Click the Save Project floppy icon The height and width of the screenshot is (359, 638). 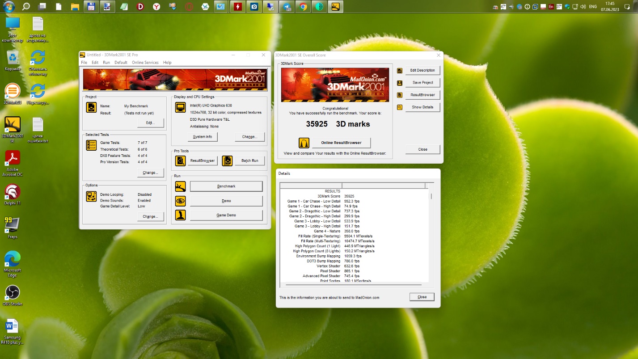(x=400, y=83)
